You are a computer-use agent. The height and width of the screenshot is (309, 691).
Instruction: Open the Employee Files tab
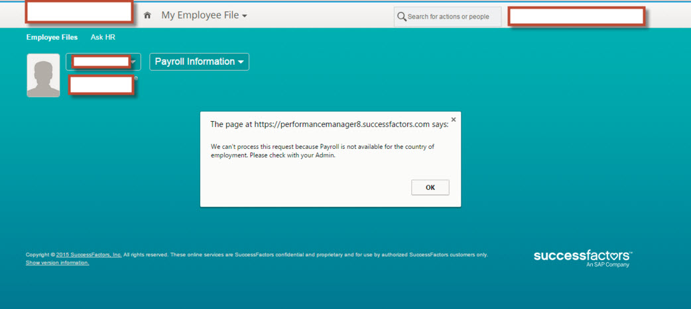[52, 37]
